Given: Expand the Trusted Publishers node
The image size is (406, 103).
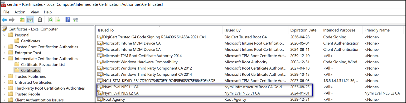Looking at the screenshot, I should click(4, 76).
